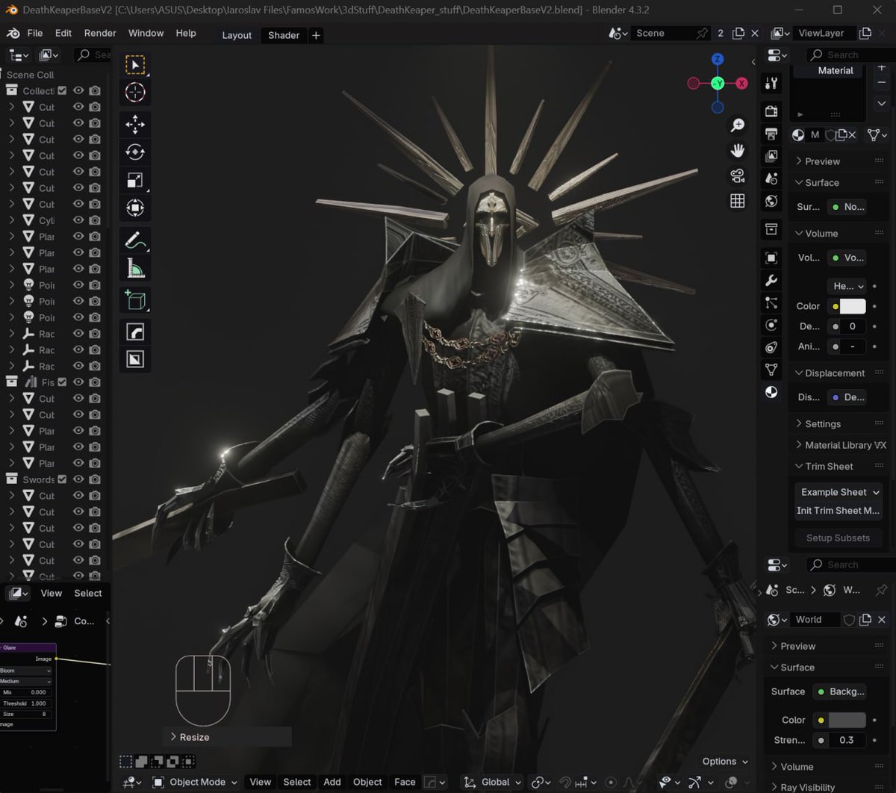The image size is (896, 793).
Task: Open the Object Mode dropdown
Action: 195,782
